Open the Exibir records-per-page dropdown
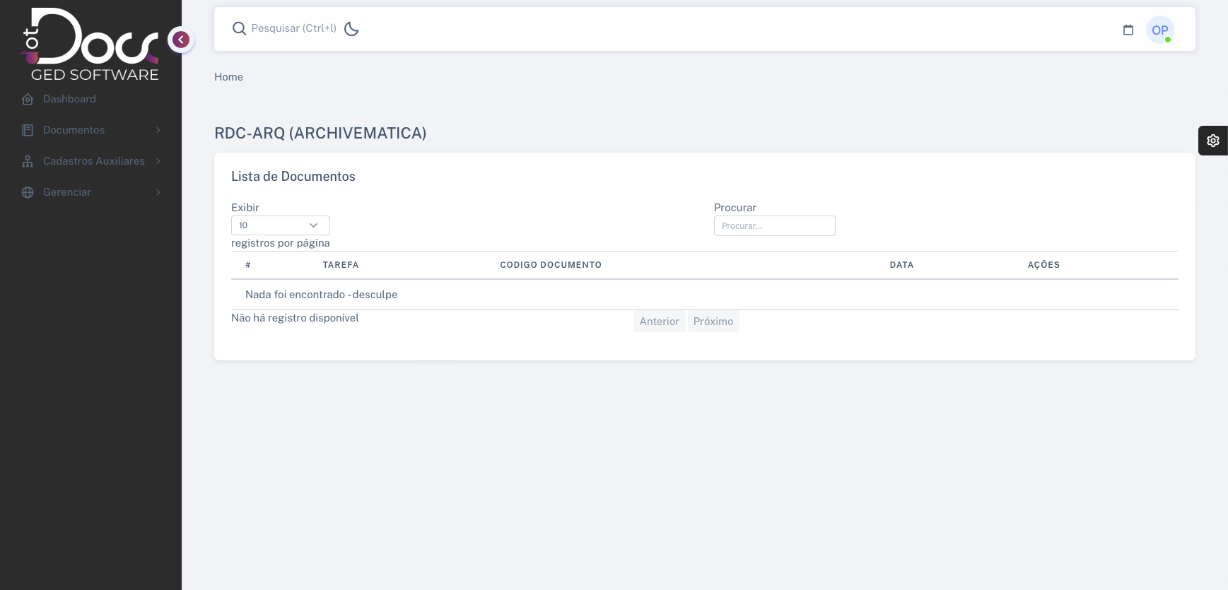 (x=280, y=225)
